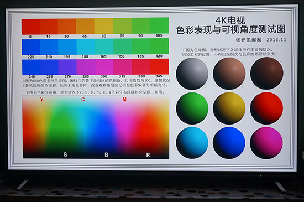This screenshot has height=202, width=304.
Task: Click the green color block labeled 105
Action: point(159,25)
